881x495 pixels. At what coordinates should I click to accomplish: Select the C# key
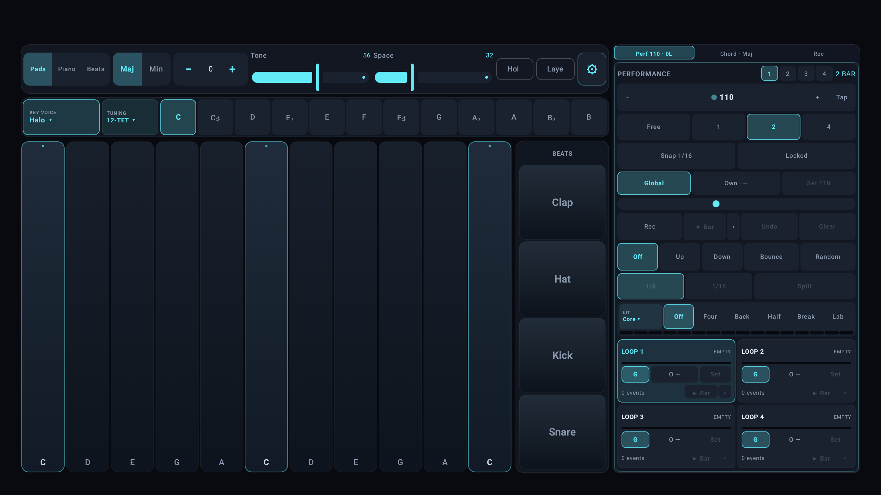click(215, 117)
